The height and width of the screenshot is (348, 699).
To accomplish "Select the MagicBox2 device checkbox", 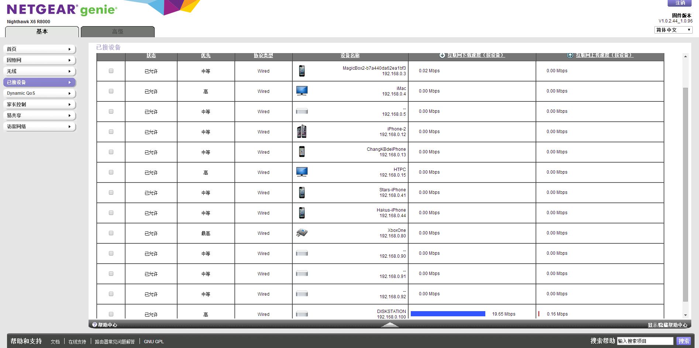I will pyautogui.click(x=111, y=71).
